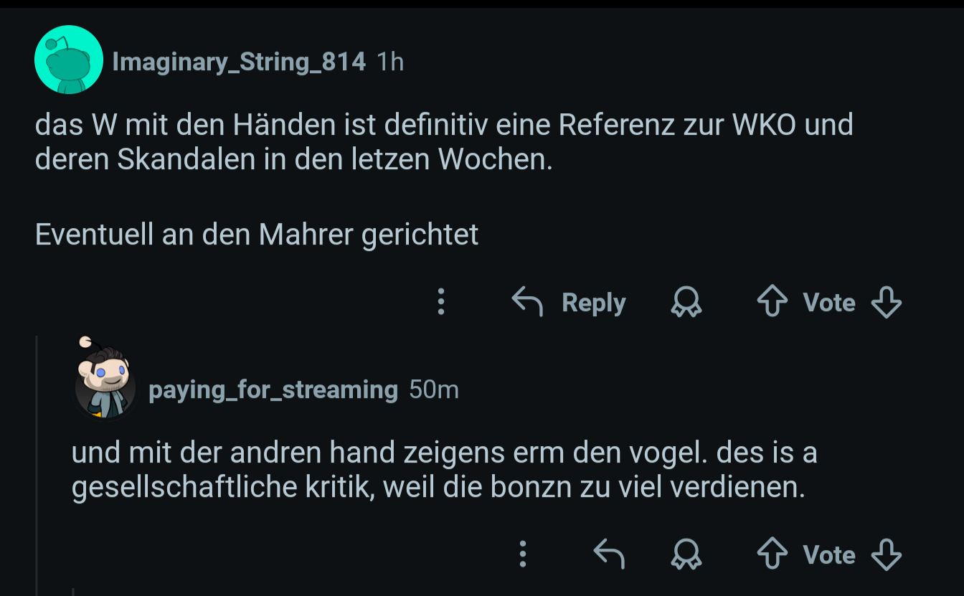Upvote the paying_for_streaming reply
The width and height of the screenshot is (964, 596).
coord(772,554)
